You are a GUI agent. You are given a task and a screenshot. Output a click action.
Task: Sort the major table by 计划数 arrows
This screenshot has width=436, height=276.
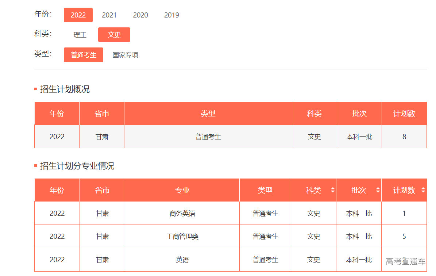pyautogui.click(x=423, y=190)
